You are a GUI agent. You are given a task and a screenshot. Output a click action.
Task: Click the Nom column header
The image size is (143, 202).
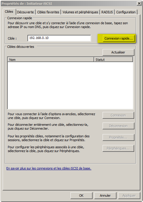coord(51,60)
